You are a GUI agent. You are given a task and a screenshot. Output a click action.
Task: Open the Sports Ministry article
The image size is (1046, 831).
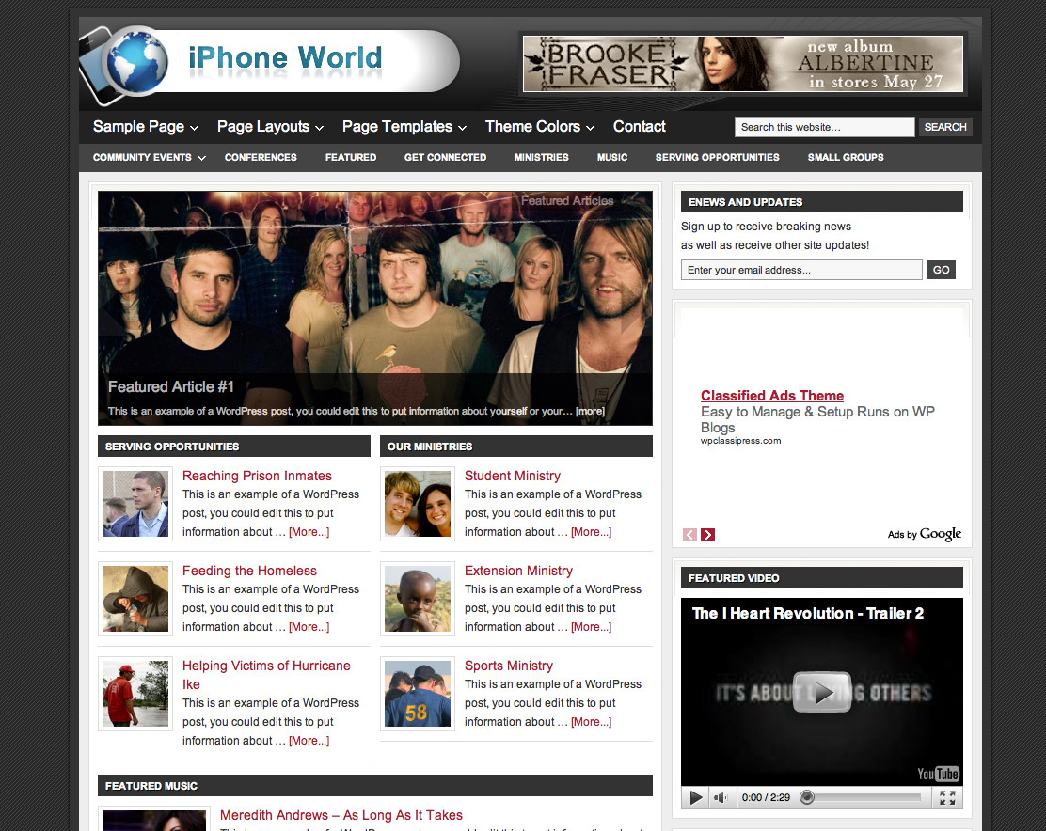(508, 666)
